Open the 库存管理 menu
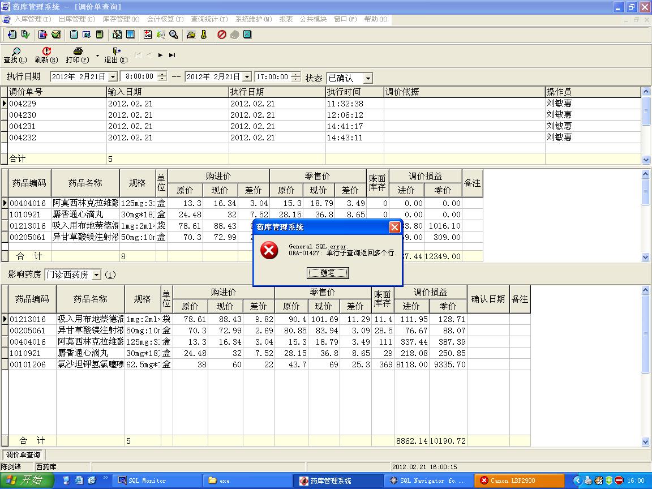The width and height of the screenshot is (652, 489). [121, 19]
